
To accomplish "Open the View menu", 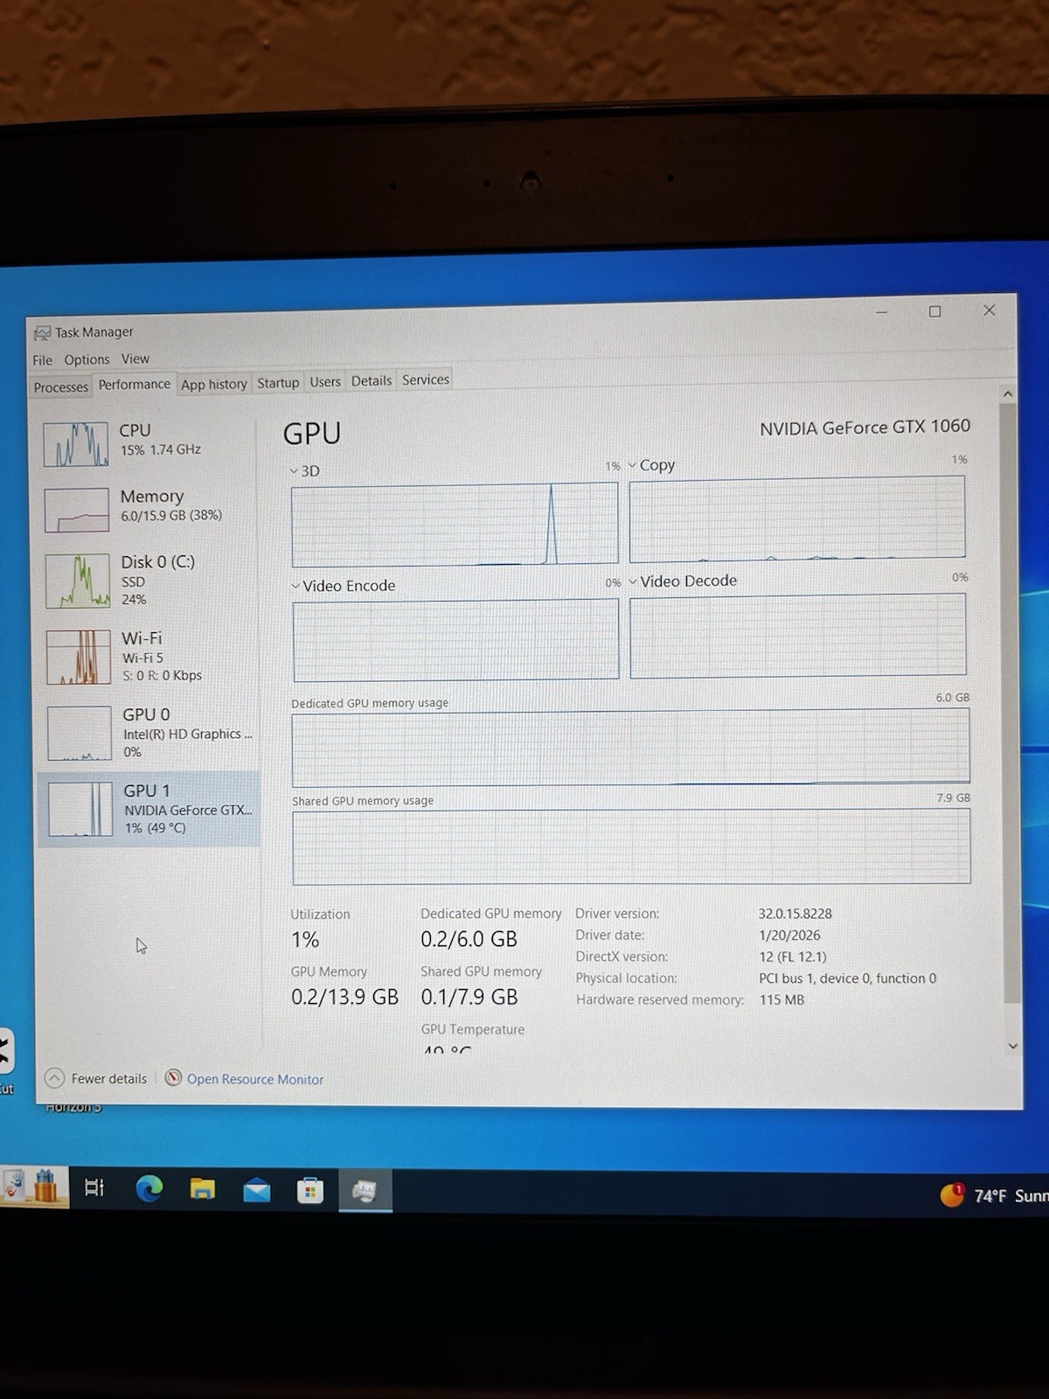I will (135, 358).
